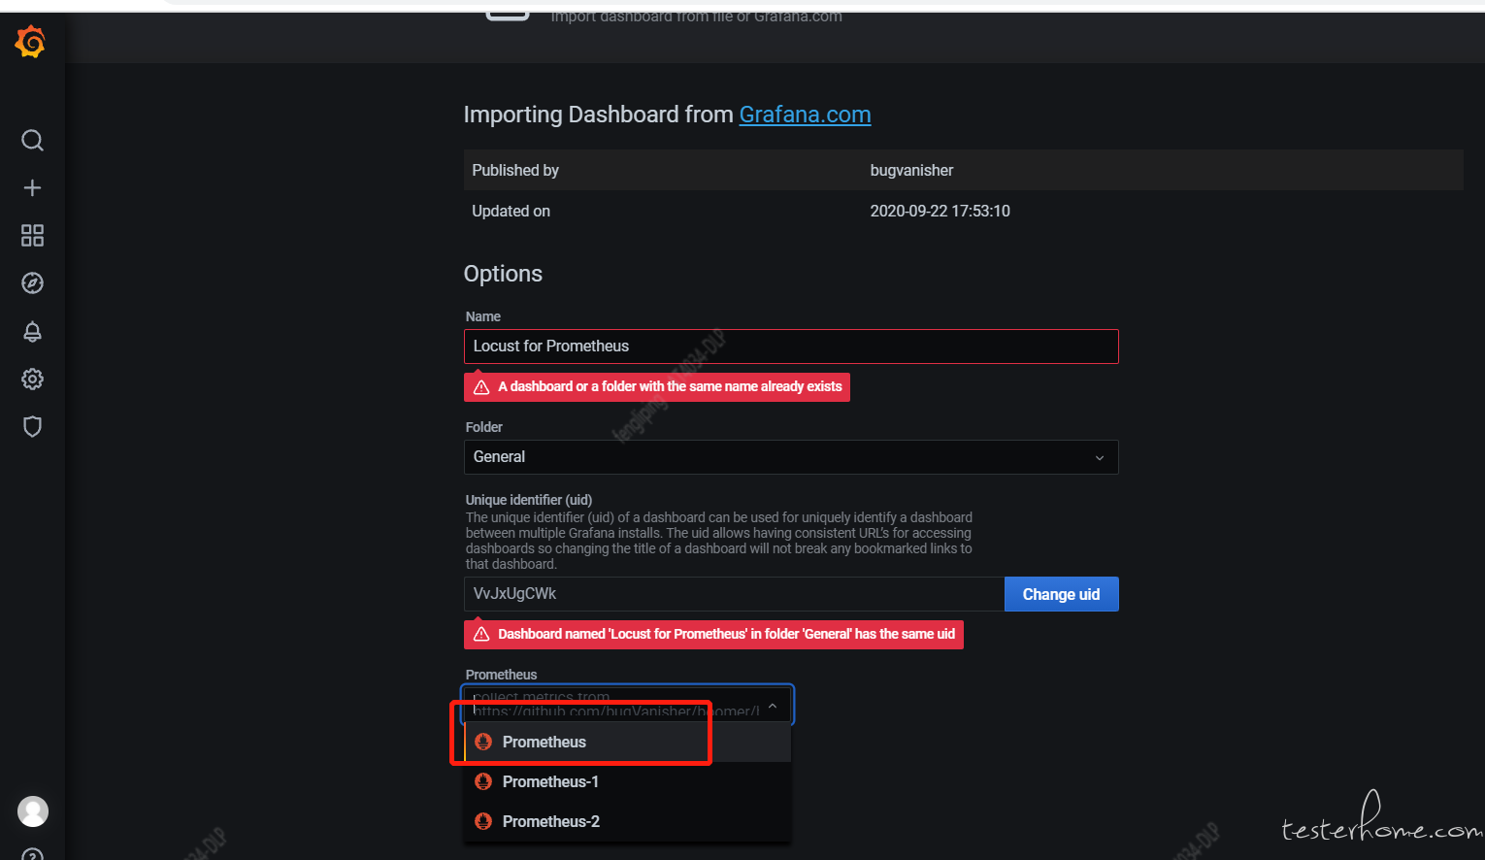Image resolution: width=1485 pixels, height=860 pixels.
Task: Expand the Folder dropdown showing General
Action: point(791,457)
